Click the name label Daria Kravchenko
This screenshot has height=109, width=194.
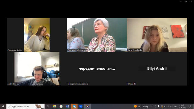(x=135, y=50)
